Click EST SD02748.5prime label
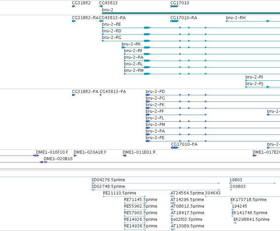 (x=108, y=187)
